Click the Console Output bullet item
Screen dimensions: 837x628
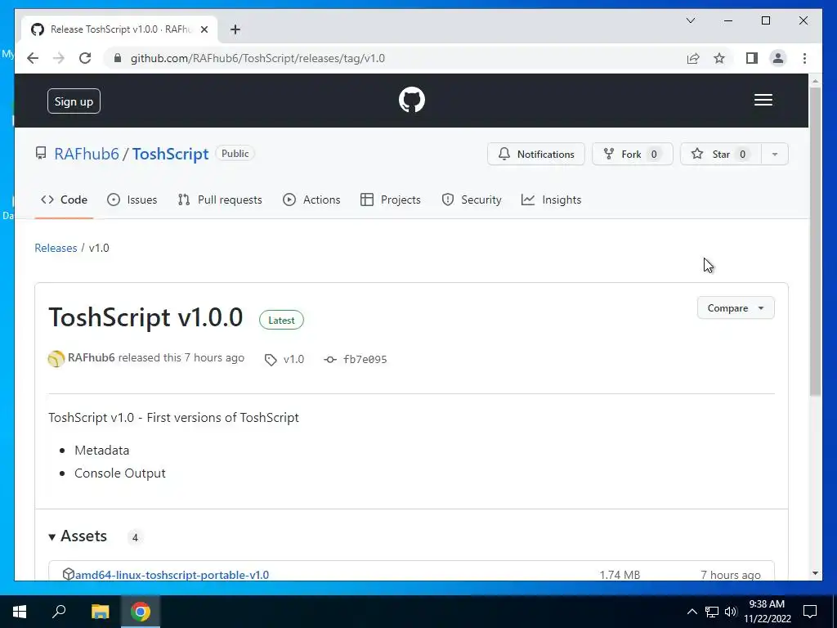120,473
